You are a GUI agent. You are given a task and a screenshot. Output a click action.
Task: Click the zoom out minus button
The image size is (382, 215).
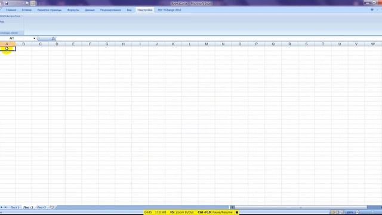tap(358, 213)
